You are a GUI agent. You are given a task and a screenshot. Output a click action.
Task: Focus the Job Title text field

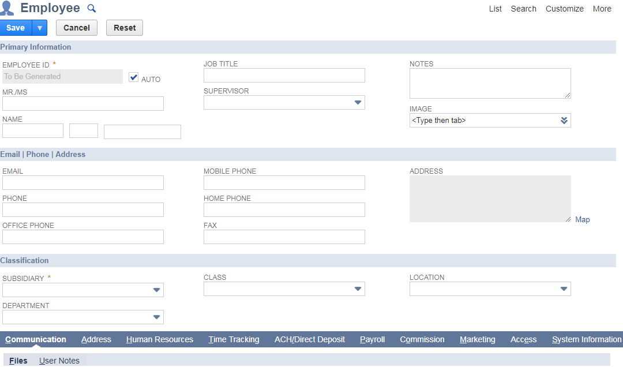click(284, 76)
